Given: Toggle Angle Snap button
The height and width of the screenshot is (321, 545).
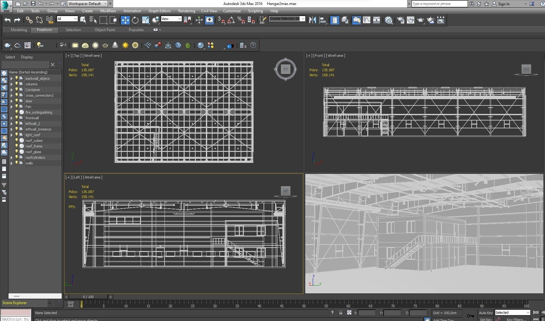Looking at the screenshot, I should pos(231,20).
